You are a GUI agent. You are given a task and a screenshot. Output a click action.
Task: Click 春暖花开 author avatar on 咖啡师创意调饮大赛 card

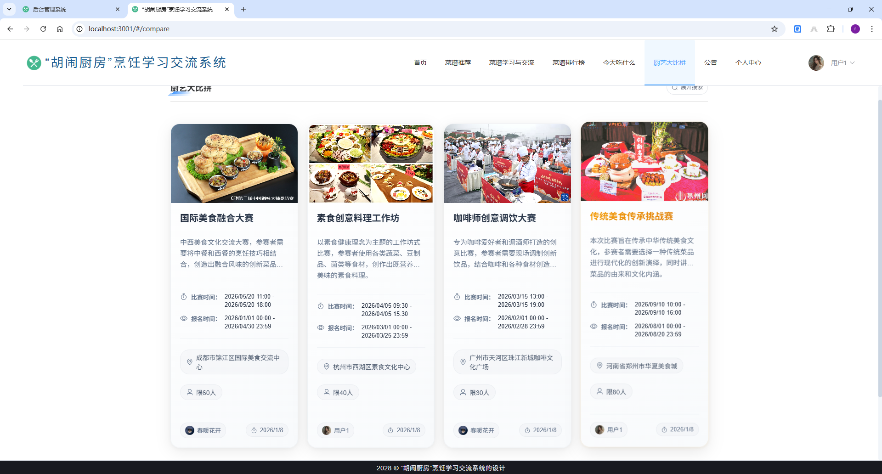tap(463, 430)
